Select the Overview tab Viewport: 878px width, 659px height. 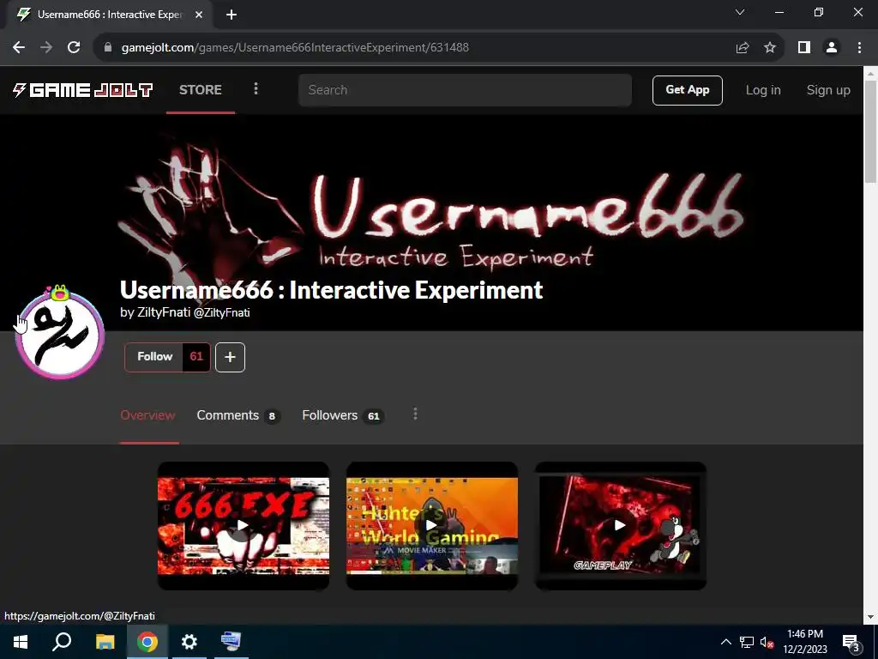(x=147, y=415)
